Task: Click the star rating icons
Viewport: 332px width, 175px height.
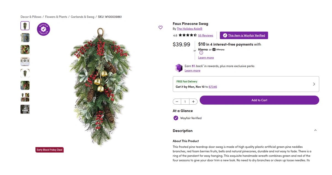Action: coord(188,35)
